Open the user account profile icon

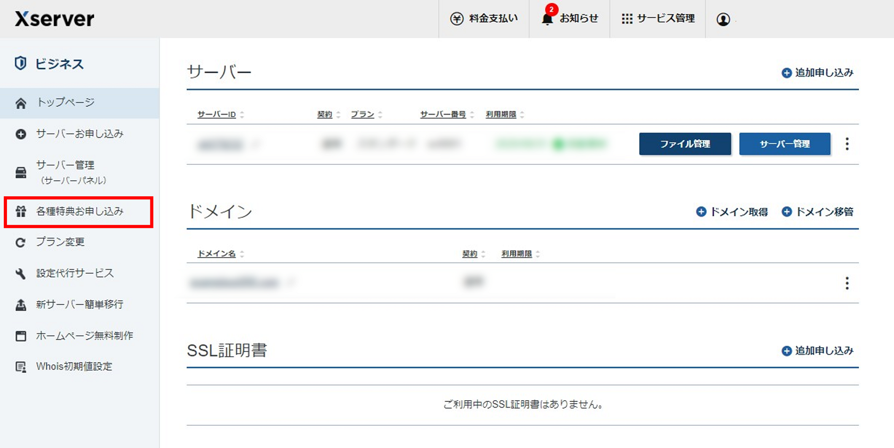(x=723, y=19)
